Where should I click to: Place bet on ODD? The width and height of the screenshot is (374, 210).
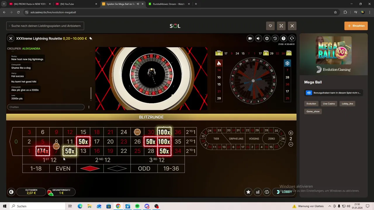click(x=144, y=169)
